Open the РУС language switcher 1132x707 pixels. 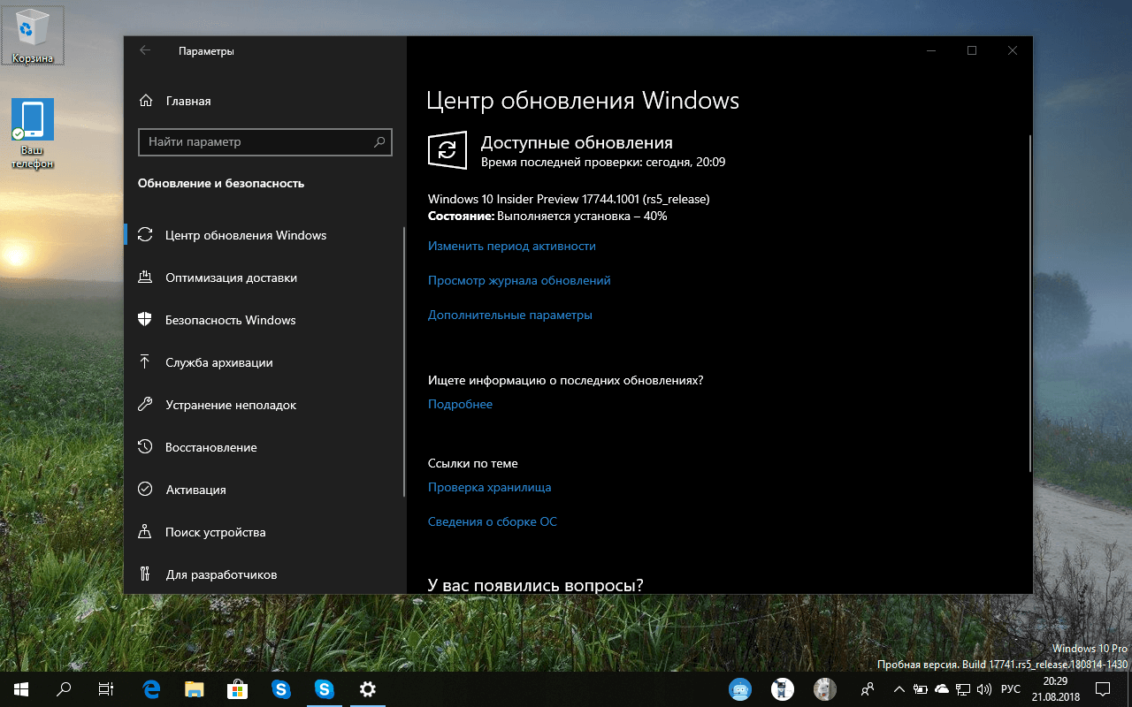tap(1011, 689)
